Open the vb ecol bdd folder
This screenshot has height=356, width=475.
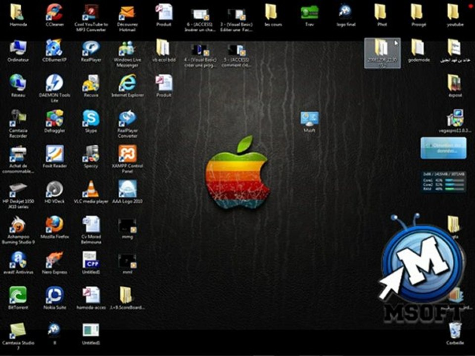[x=164, y=51]
